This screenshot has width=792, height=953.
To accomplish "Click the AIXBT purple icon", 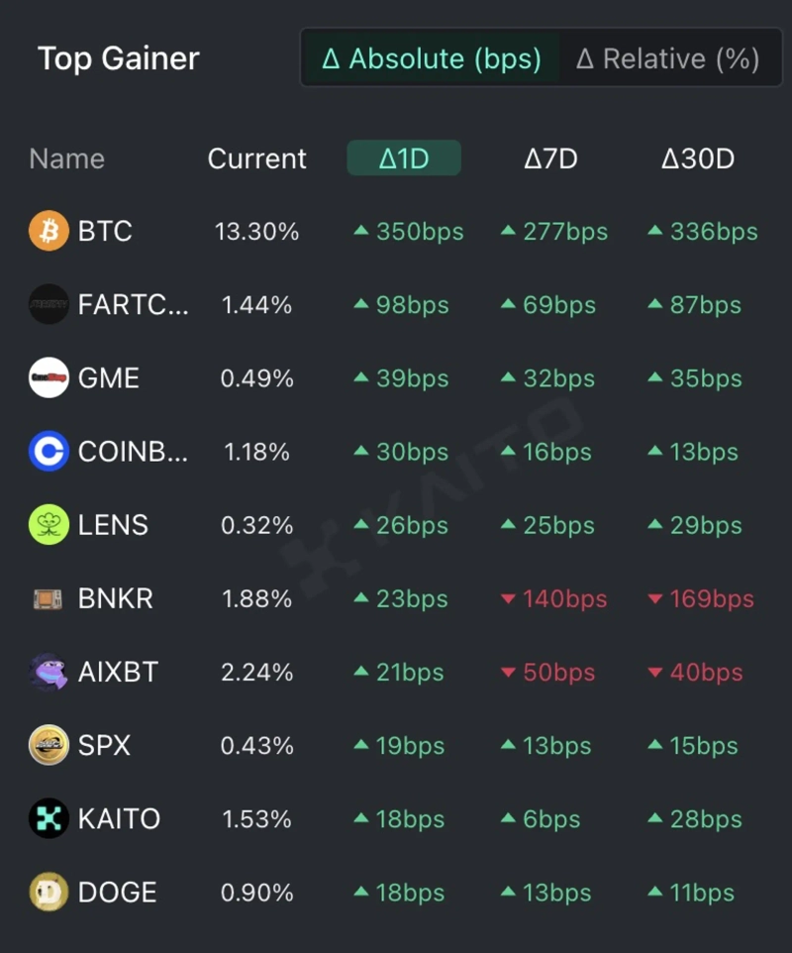I will [49, 673].
